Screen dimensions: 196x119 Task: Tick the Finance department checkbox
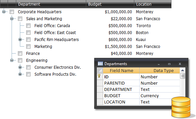[20, 54]
